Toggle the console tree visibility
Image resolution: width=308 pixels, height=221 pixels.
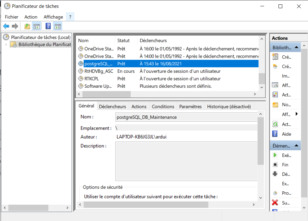36,26
